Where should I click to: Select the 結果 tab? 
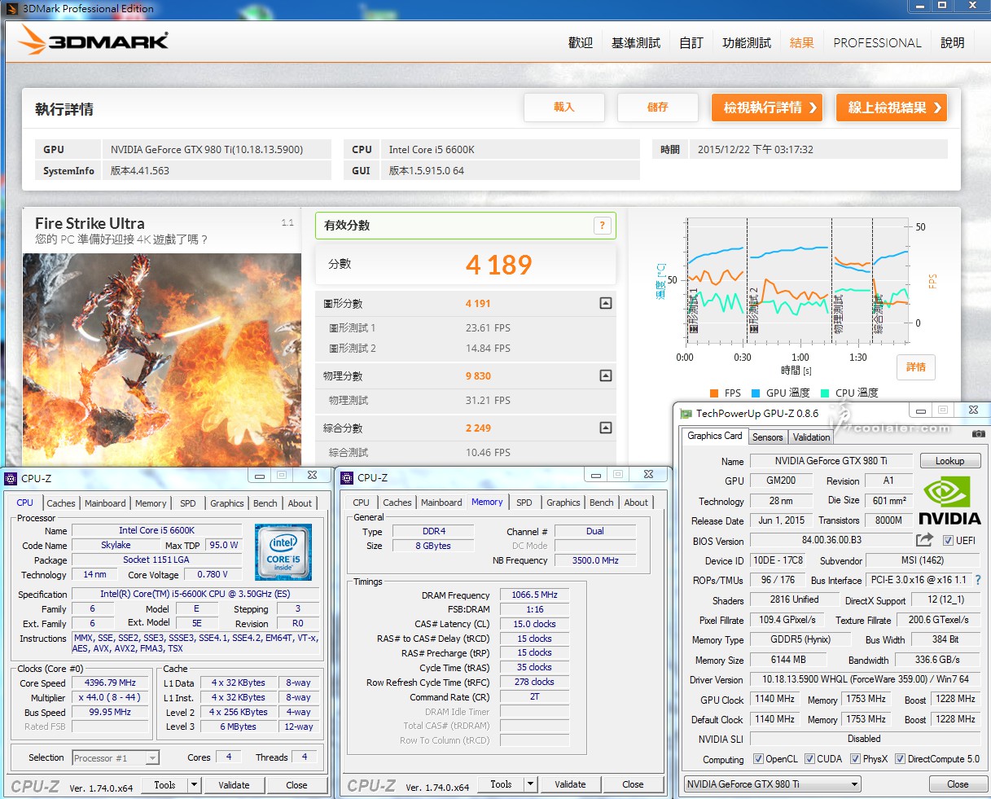click(x=802, y=42)
